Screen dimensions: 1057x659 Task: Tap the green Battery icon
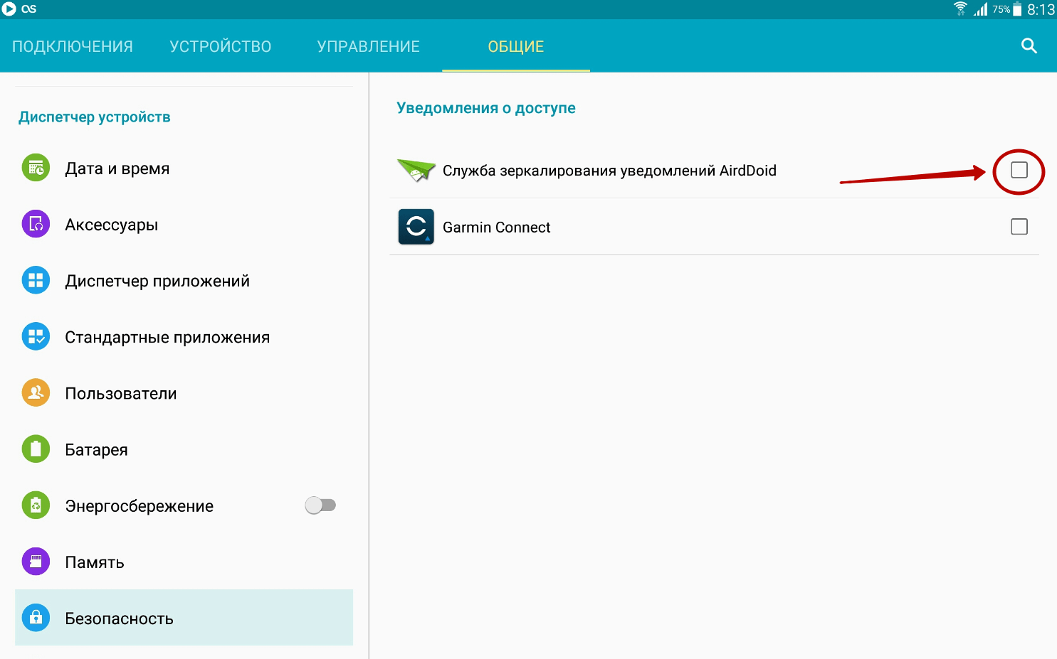pos(36,449)
